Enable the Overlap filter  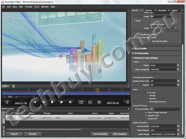(x=147, y=96)
